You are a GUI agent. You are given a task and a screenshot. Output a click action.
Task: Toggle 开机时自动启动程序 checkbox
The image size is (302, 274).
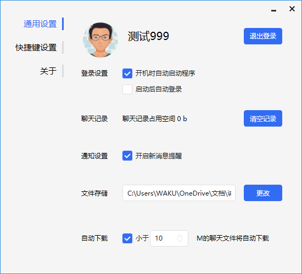[x=127, y=73]
